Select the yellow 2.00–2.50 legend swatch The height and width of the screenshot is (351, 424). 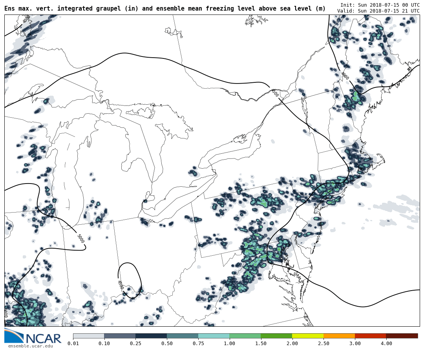[308, 336]
